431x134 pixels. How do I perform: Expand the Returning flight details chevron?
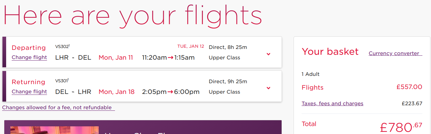coord(268,88)
